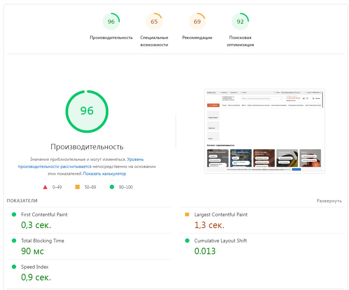Viewport: 349px width, 290px height.
Task: Click the green dot beside First Contentful Paint
Action: point(14,214)
